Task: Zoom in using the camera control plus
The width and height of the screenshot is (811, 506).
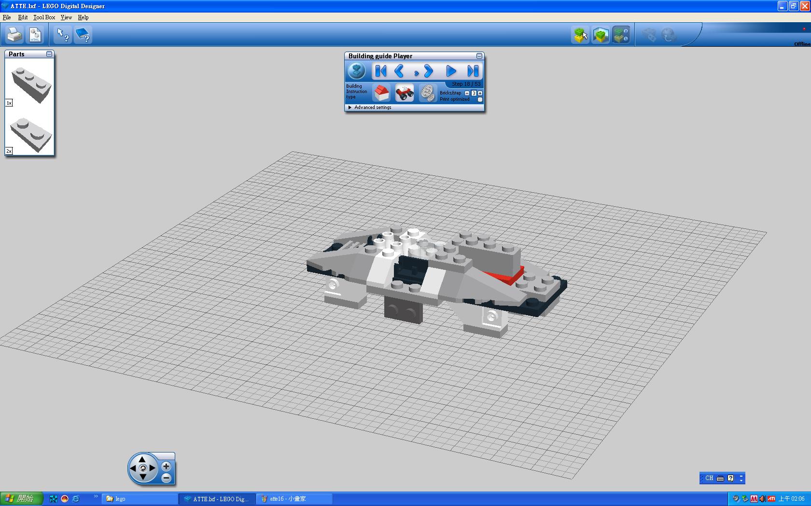Action: (x=166, y=466)
